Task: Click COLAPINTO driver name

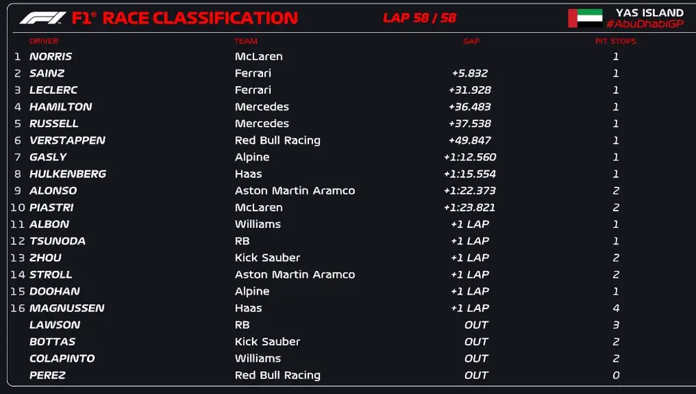Action: pos(62,359)
